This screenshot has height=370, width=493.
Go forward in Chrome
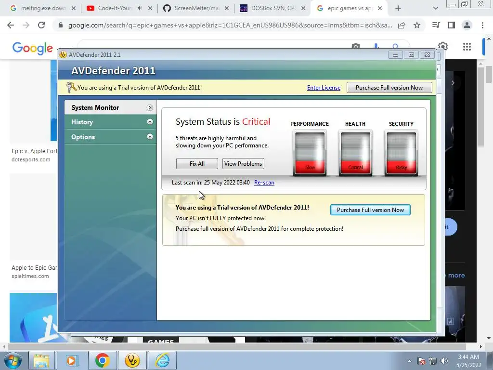coord(26,25)
